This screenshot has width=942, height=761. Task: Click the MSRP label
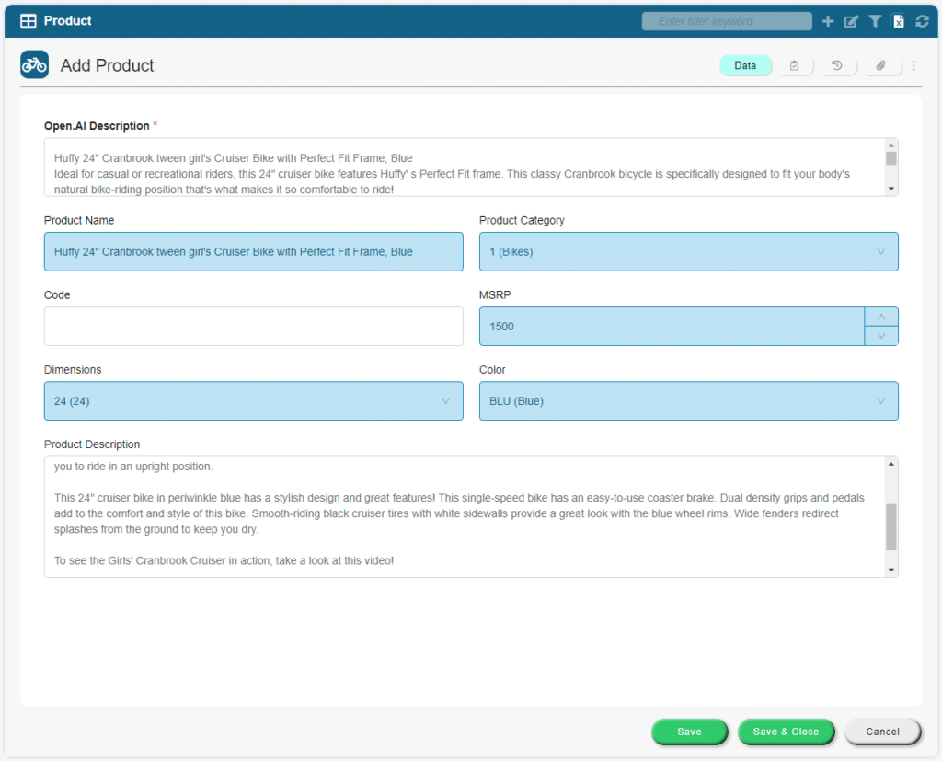click(x=495, y=295)
